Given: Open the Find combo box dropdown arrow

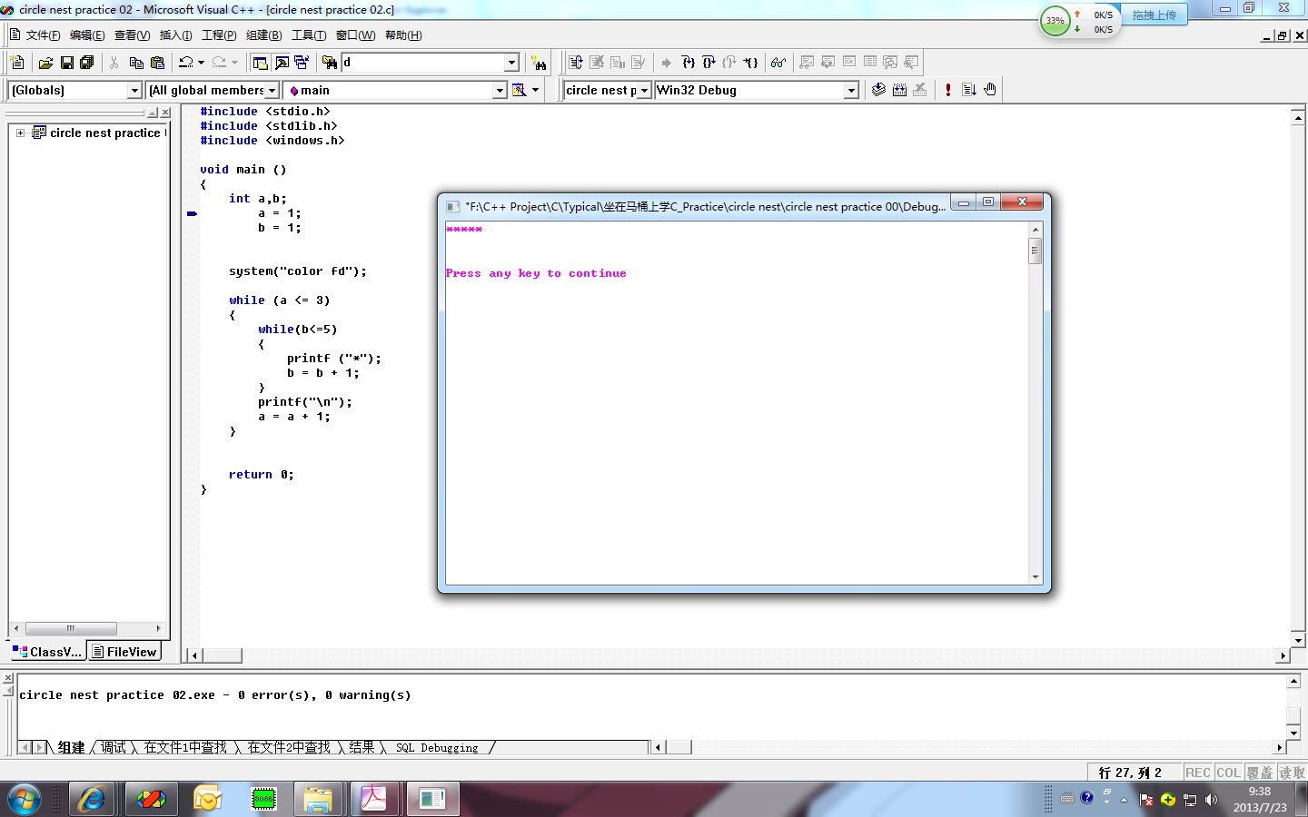Looking at the screenshot, I should click(x=511, y=63).
